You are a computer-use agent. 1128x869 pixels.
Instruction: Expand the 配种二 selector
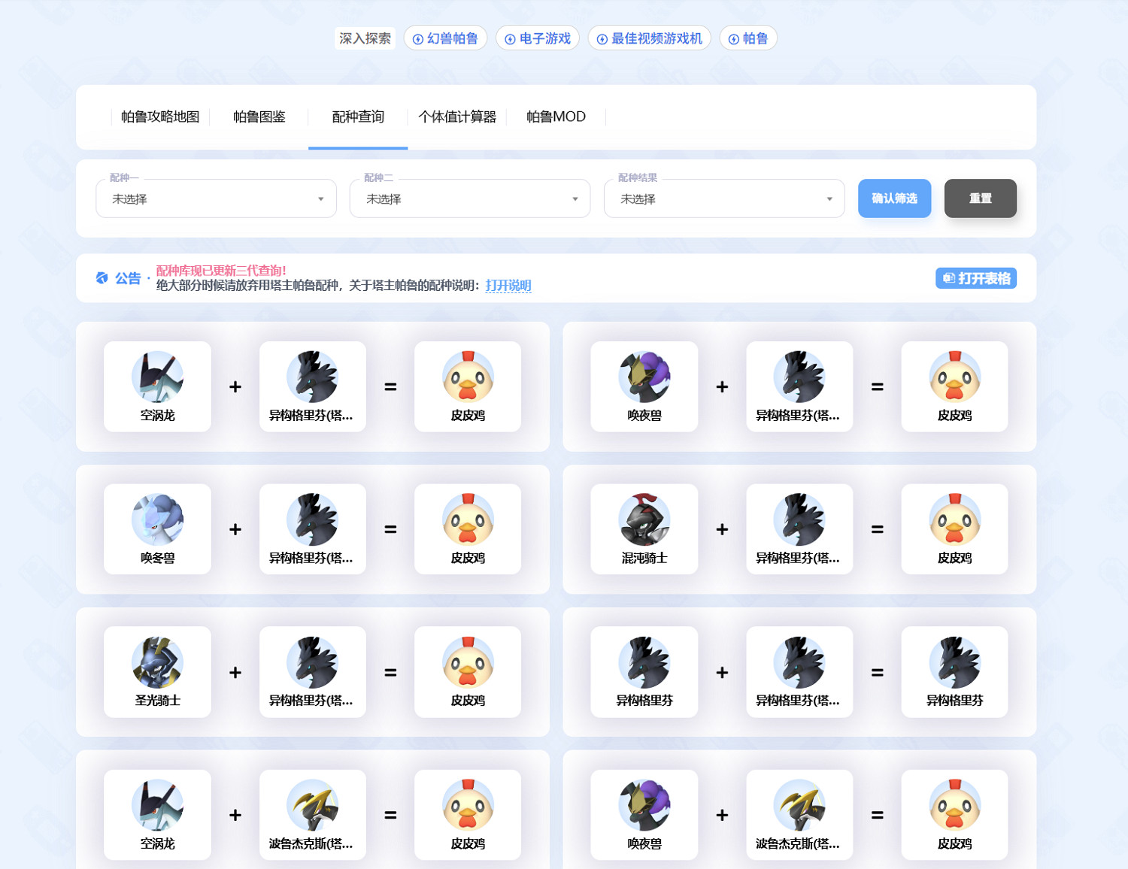tap(469, 198)
